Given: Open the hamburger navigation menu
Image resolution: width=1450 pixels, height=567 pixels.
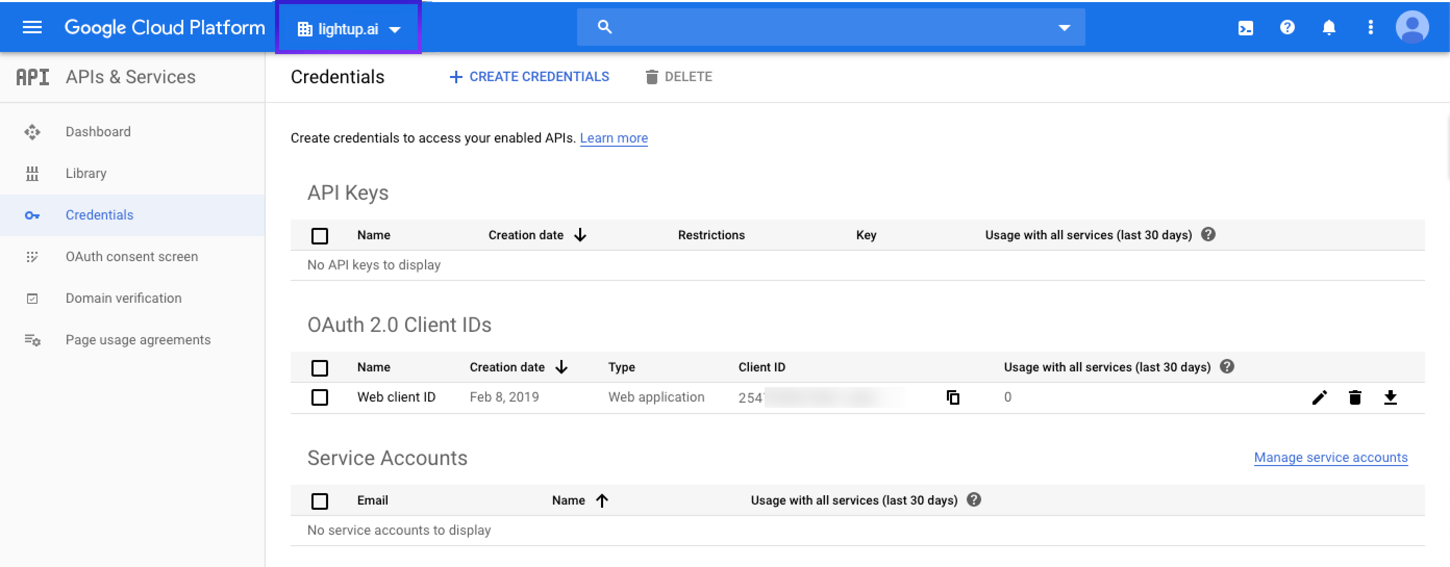Looking at the screenshot, I should click(x=32, y=28).
